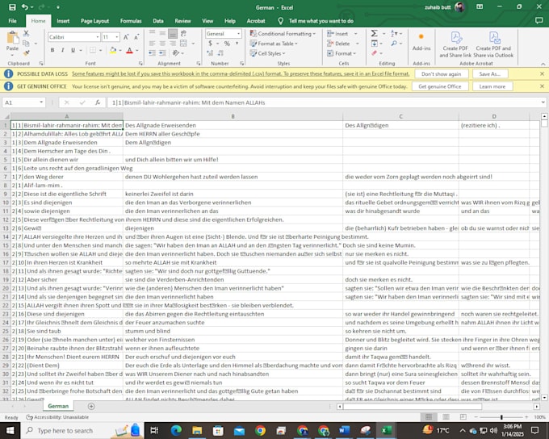Decrease font size with smaller A icon
The width and height of the screenshot is (549, 439).
136,37
